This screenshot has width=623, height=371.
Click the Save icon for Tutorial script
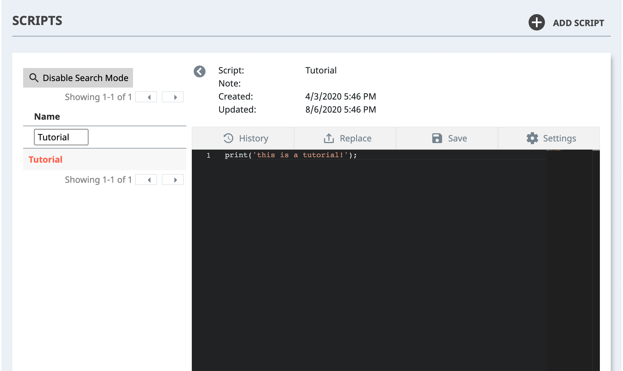click(437, 138)
